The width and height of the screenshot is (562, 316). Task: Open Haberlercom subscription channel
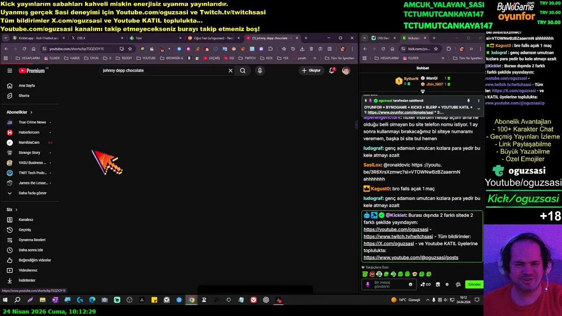(30, 133)
